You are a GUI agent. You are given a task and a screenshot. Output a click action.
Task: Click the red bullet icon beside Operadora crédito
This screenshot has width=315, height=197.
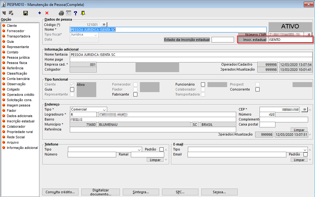4,95
